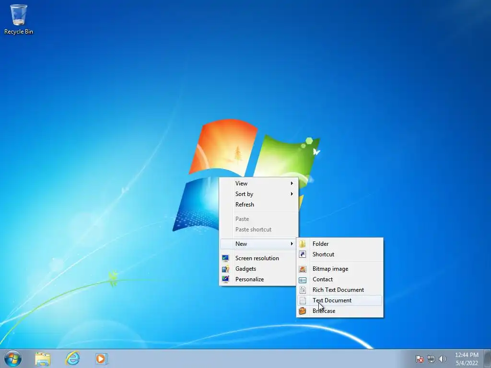Viewport: 491px width, 368px height.
Task: Open Windows Media Player from the taskbar
Action: (x=102, y=358)
